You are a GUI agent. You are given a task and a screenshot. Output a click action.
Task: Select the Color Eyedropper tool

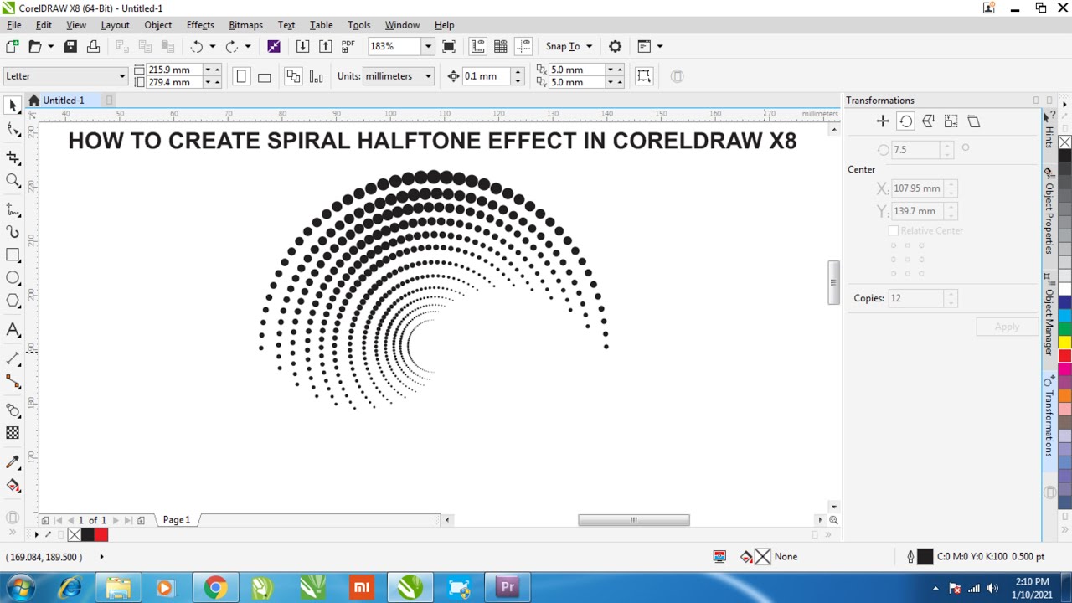tap(13, 462)
